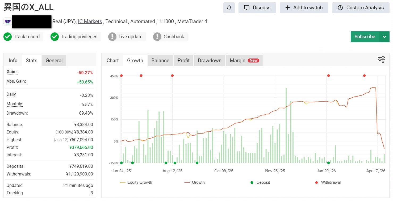Open the Custom Analysis menu

coord(361,8)
